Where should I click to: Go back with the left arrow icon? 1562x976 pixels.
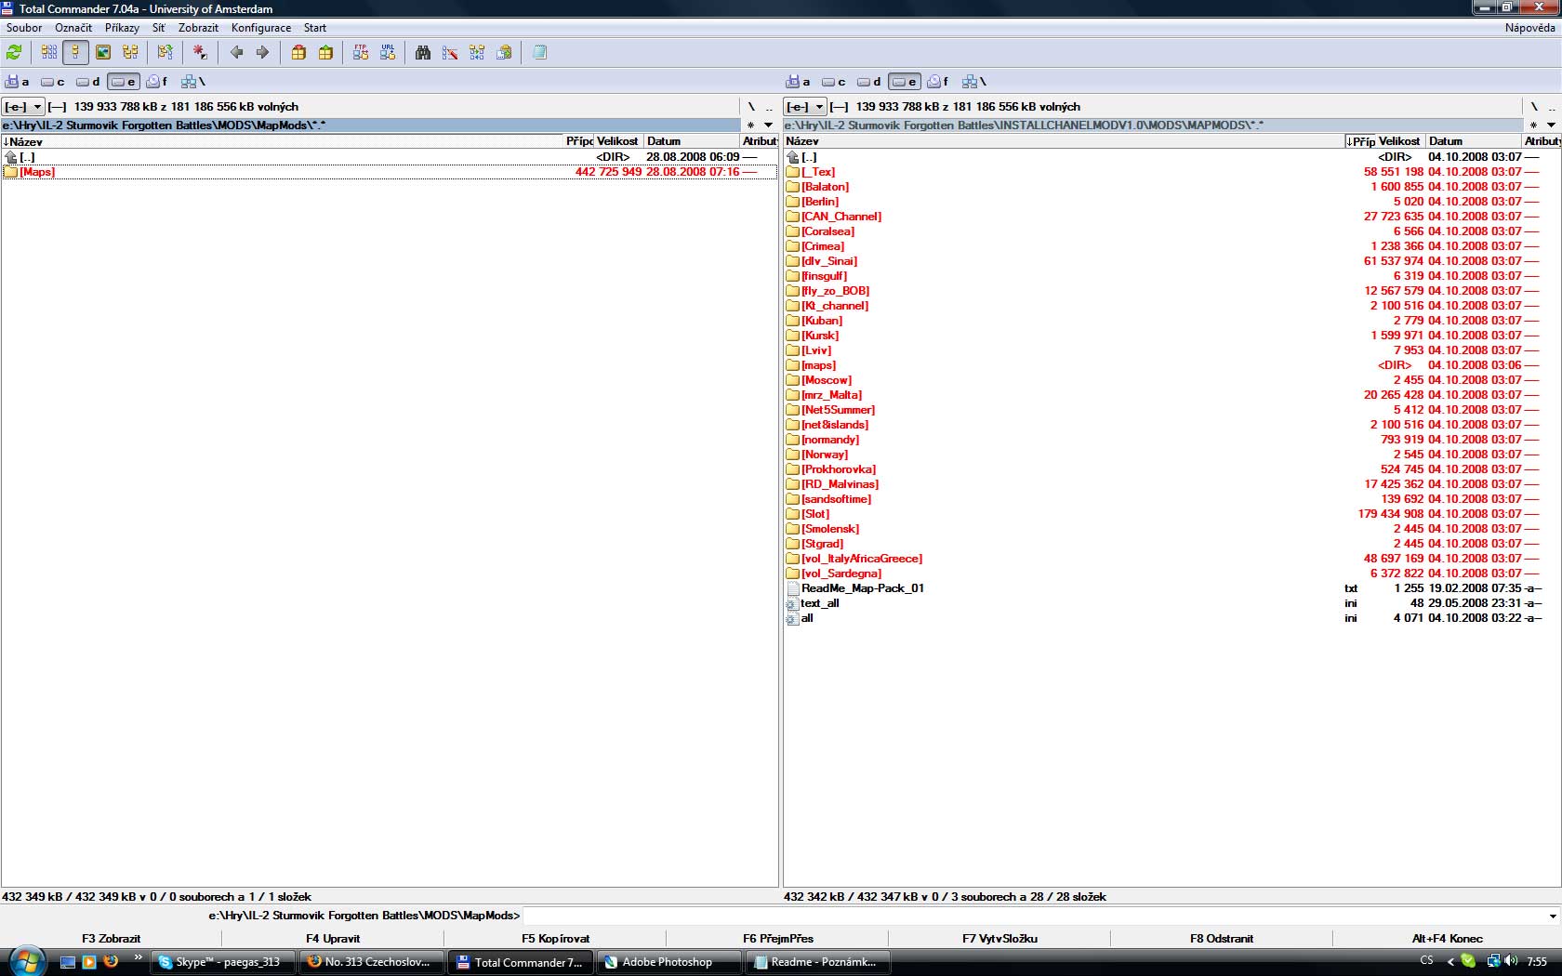click(236, 53)
